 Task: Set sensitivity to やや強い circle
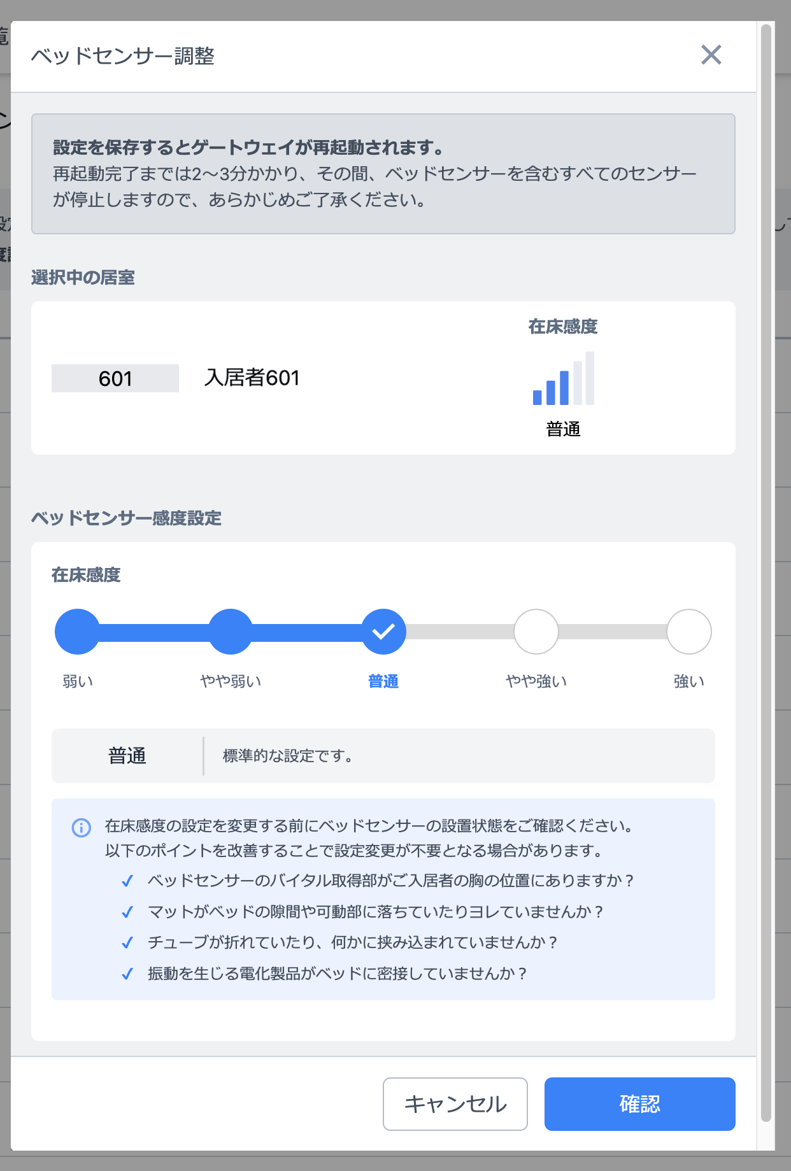pyautogui.click(x=536, y=632)
